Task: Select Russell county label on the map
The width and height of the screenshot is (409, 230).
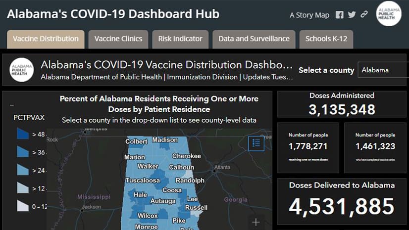Action: click(196, 208)
